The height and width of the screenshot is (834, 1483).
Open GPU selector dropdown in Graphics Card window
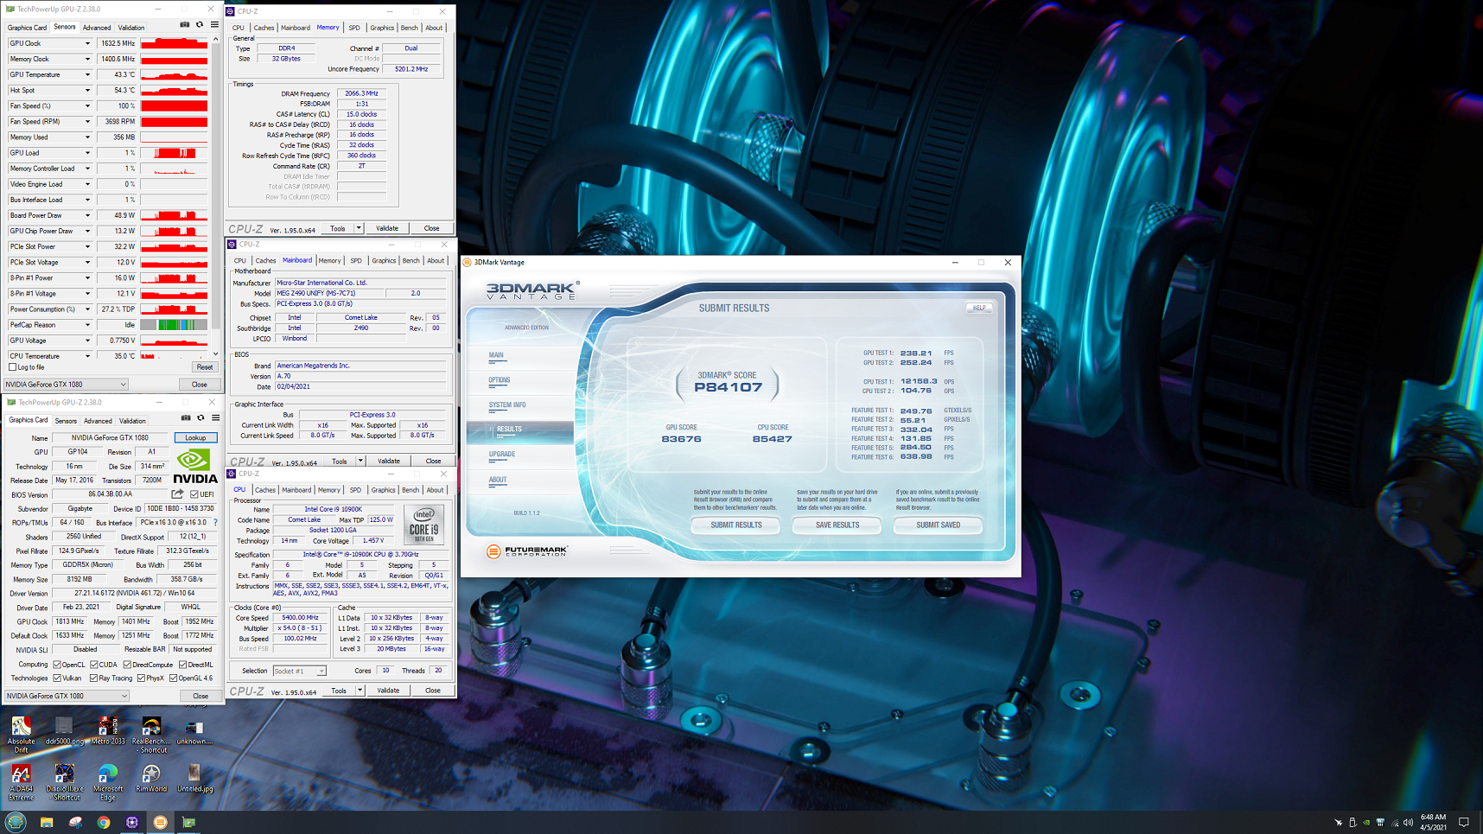tap(67, 696)
